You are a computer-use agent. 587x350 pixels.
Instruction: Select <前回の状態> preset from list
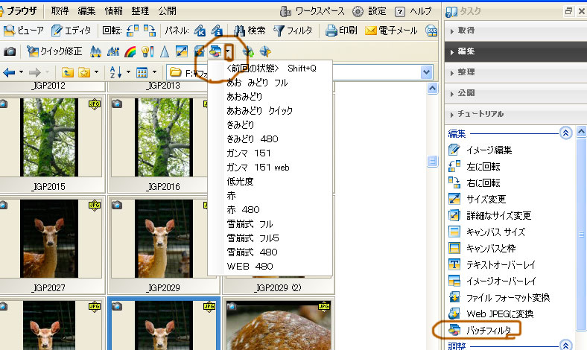point(270,68)
